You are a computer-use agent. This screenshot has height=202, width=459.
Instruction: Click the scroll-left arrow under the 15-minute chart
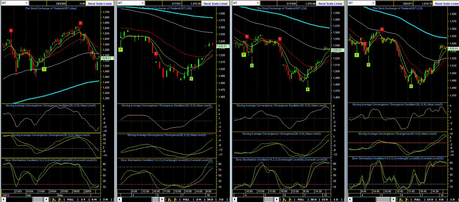coord(350,200)
